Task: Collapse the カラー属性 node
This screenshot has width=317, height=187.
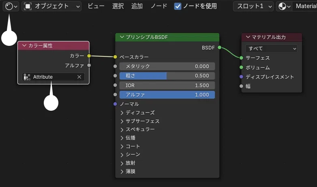Action: tap(24, 45)
